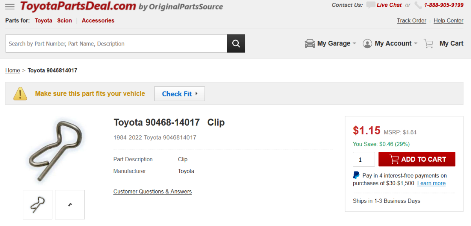Click the quantity input field
Viewport: 471px width, 226px height.
pyautogui.click(x=364, y=159)
